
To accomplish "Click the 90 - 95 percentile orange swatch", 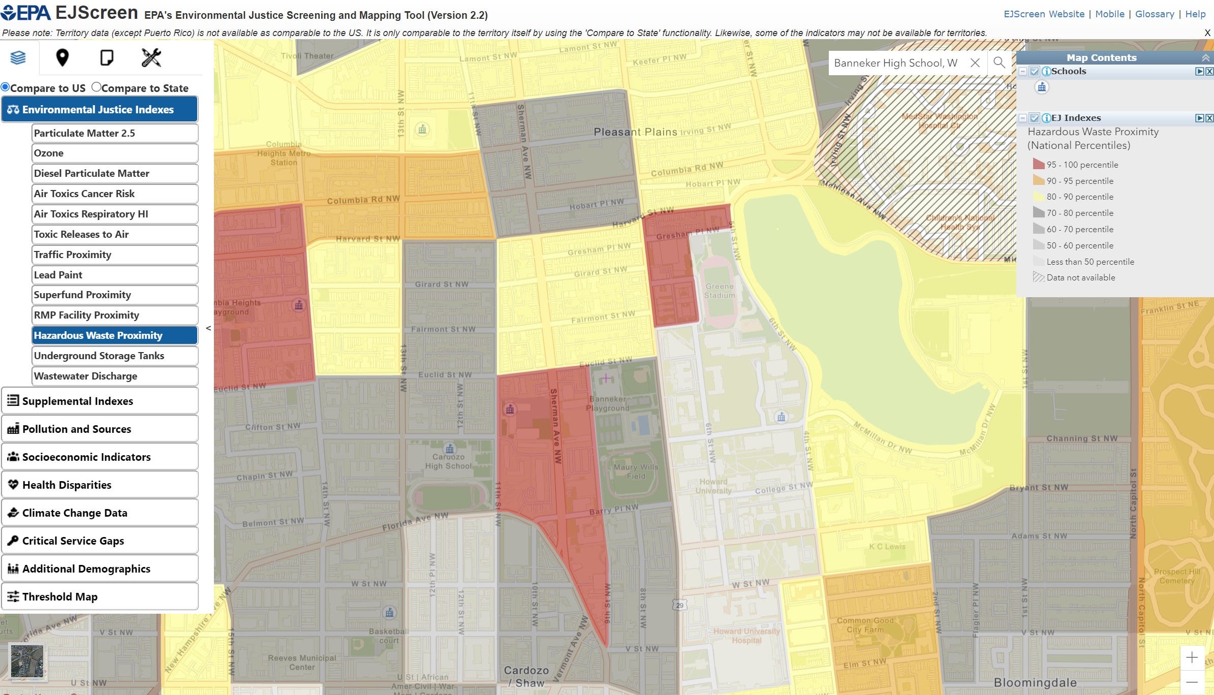I will pos(1038,180).
